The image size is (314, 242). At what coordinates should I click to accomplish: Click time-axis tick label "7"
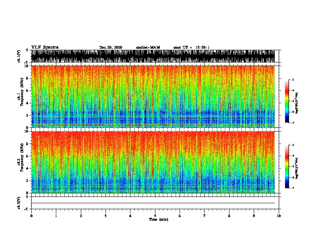[x=205, y=216]
